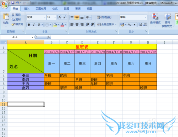
Task: Apply comma style
Action: click(135, 25)
